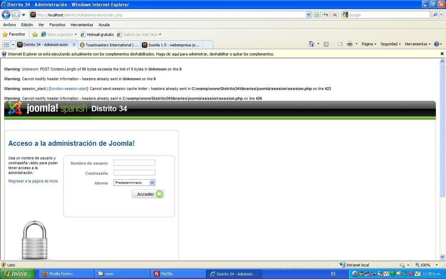The image size is (446, 279).
Task: Close the Distrito 34 tab
Action: click(x=74, y=45)
